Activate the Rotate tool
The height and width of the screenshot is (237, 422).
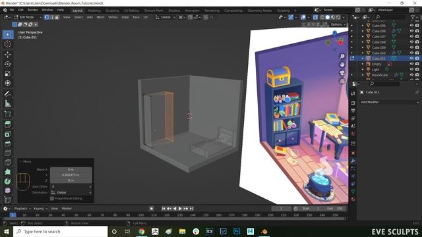coord(7,65)
